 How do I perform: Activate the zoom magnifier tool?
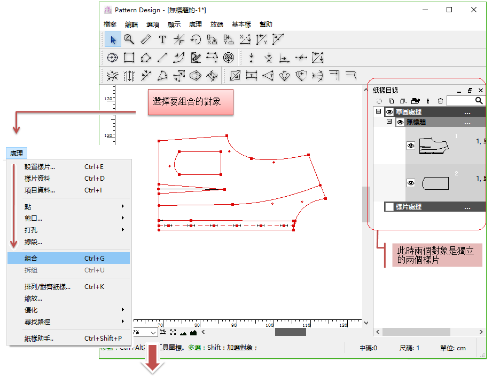click(x=129, y=39)
